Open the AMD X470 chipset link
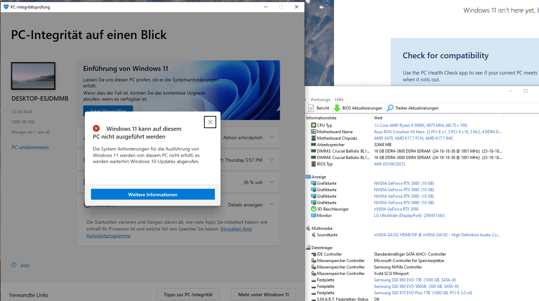 [x=413, y=138]
